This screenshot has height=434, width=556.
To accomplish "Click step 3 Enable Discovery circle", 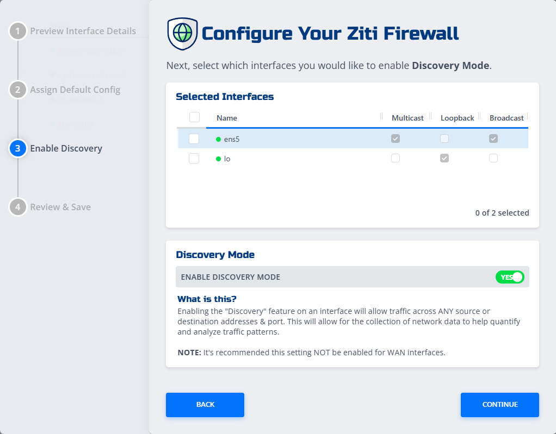I will [18, 148].
